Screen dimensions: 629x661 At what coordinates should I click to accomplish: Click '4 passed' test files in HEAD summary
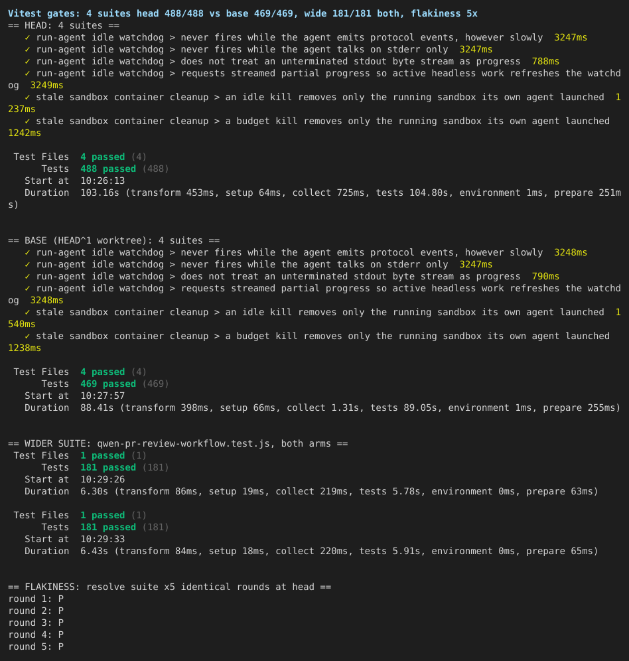point(103,157)
